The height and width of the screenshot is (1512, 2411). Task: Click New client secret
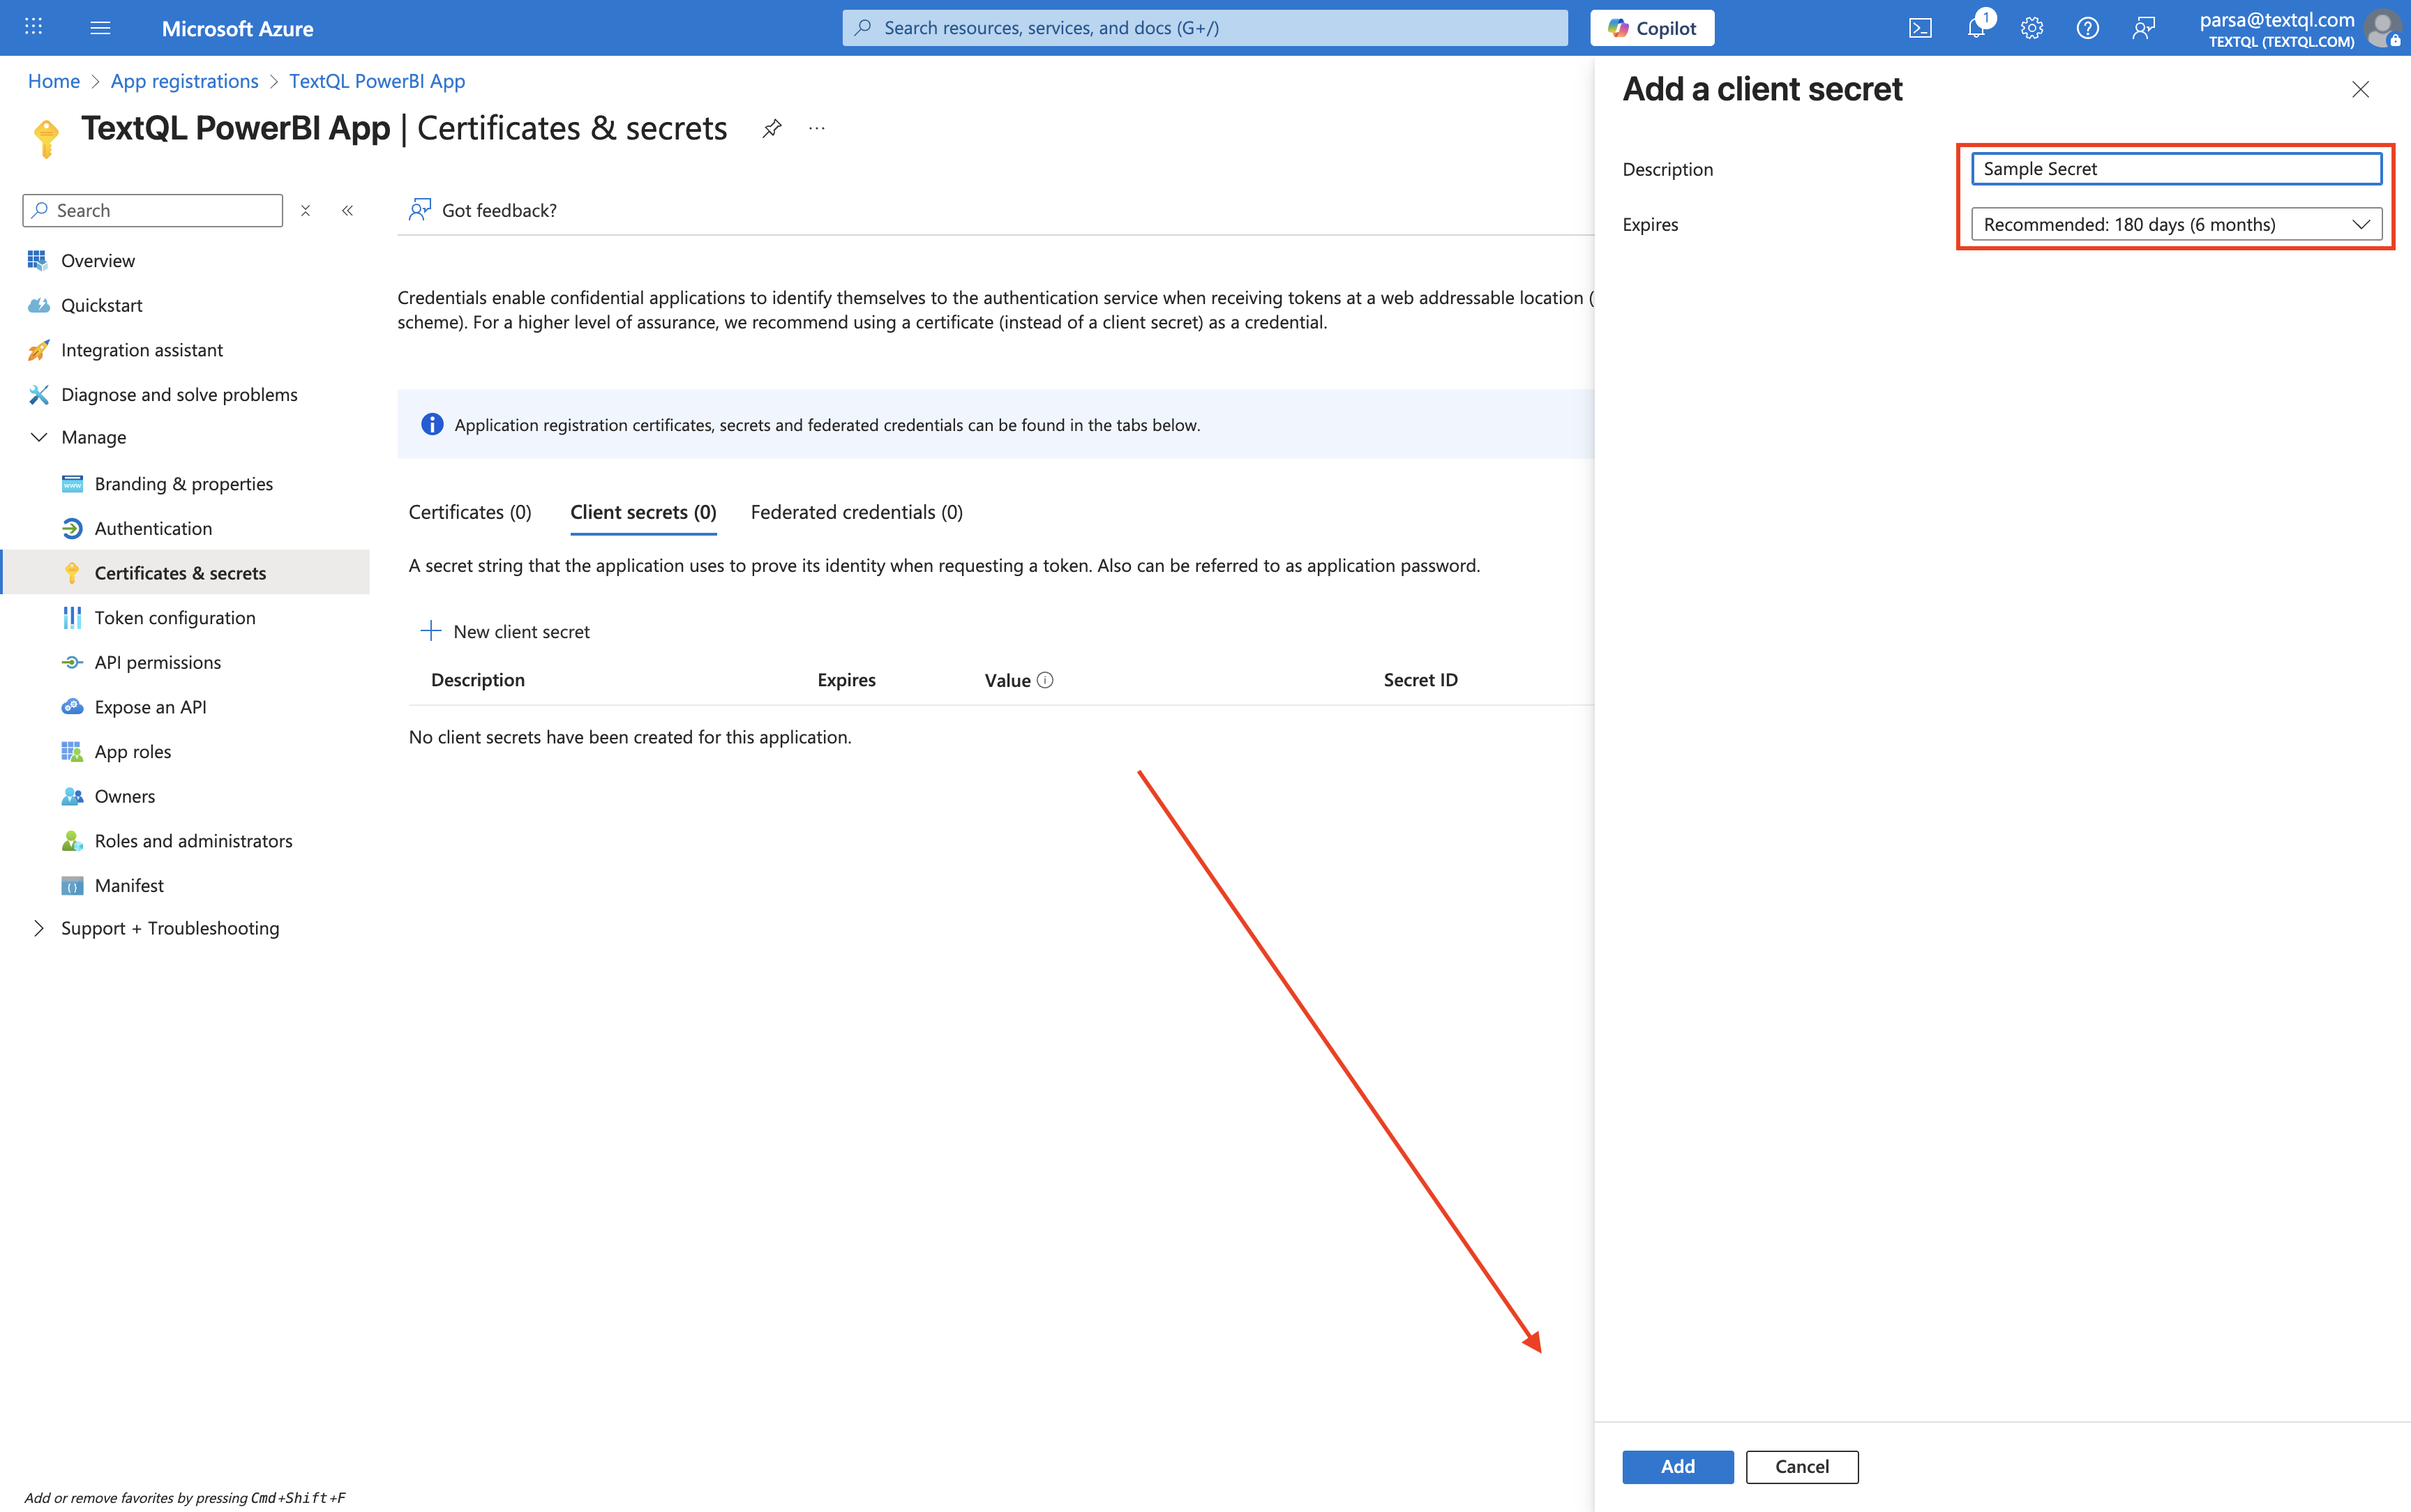505,631
